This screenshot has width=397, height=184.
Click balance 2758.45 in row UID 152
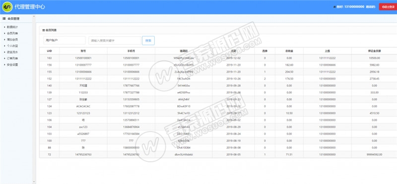375,79
